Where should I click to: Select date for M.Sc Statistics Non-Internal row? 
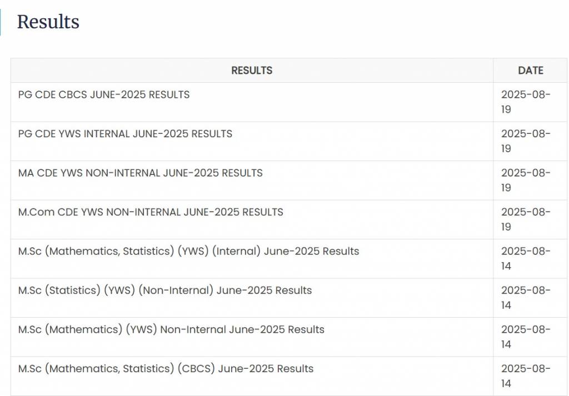pos(526,298)
